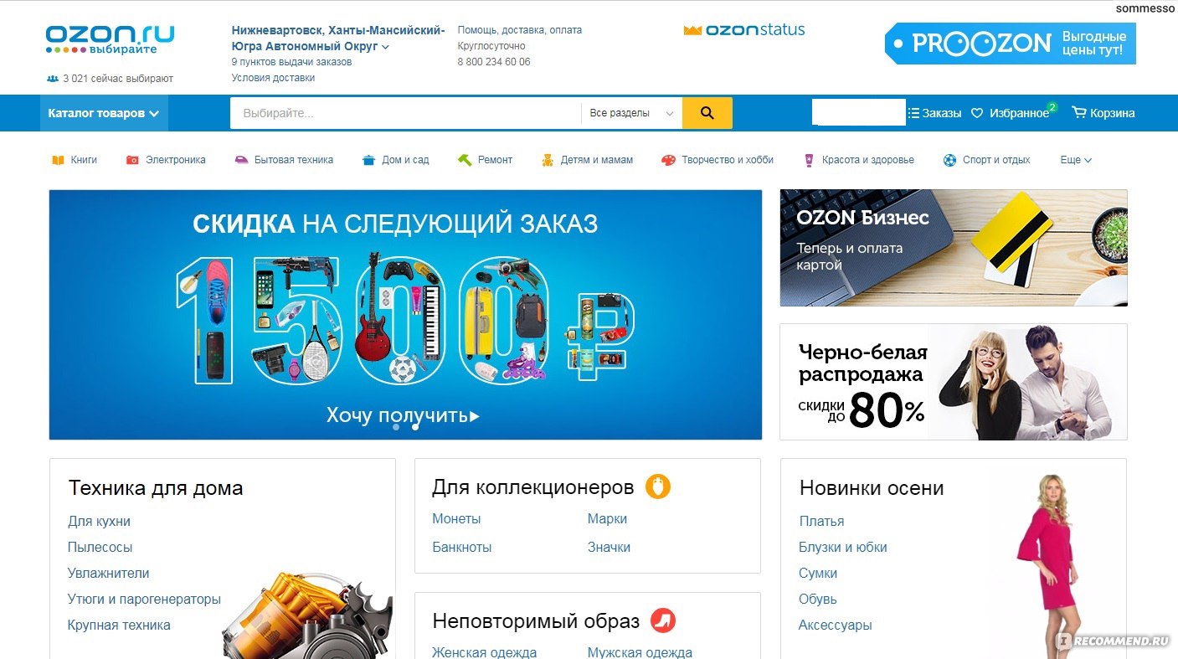Open Заказы list icon
Screen dimensions: 1178x659
913,113
